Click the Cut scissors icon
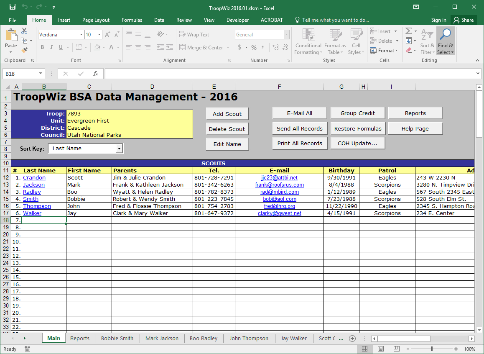This screenshot has height=354, width=484. coord(24,31)
